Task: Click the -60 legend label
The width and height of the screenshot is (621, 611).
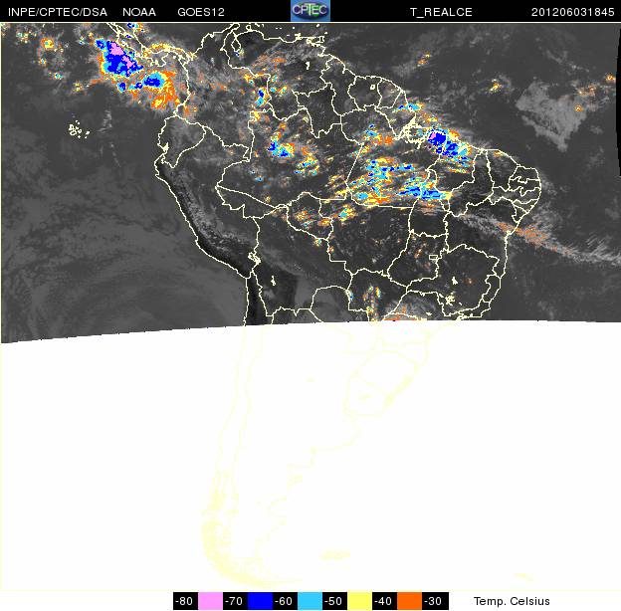Action: click(285, 601)
